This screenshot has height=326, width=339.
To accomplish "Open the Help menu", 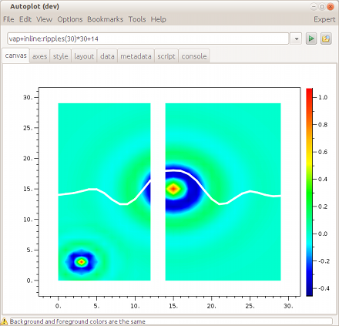I will tap(158, 19).
